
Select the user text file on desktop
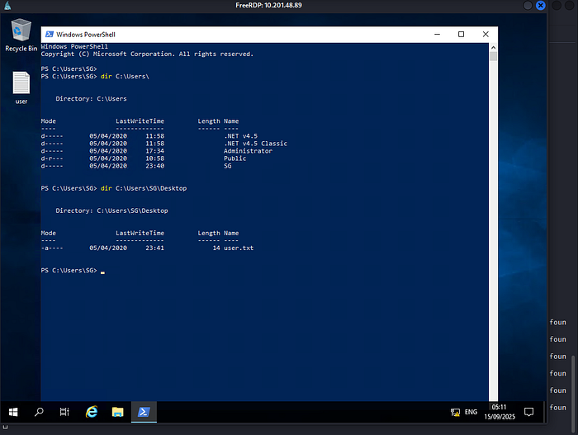[x=21, y=87]
